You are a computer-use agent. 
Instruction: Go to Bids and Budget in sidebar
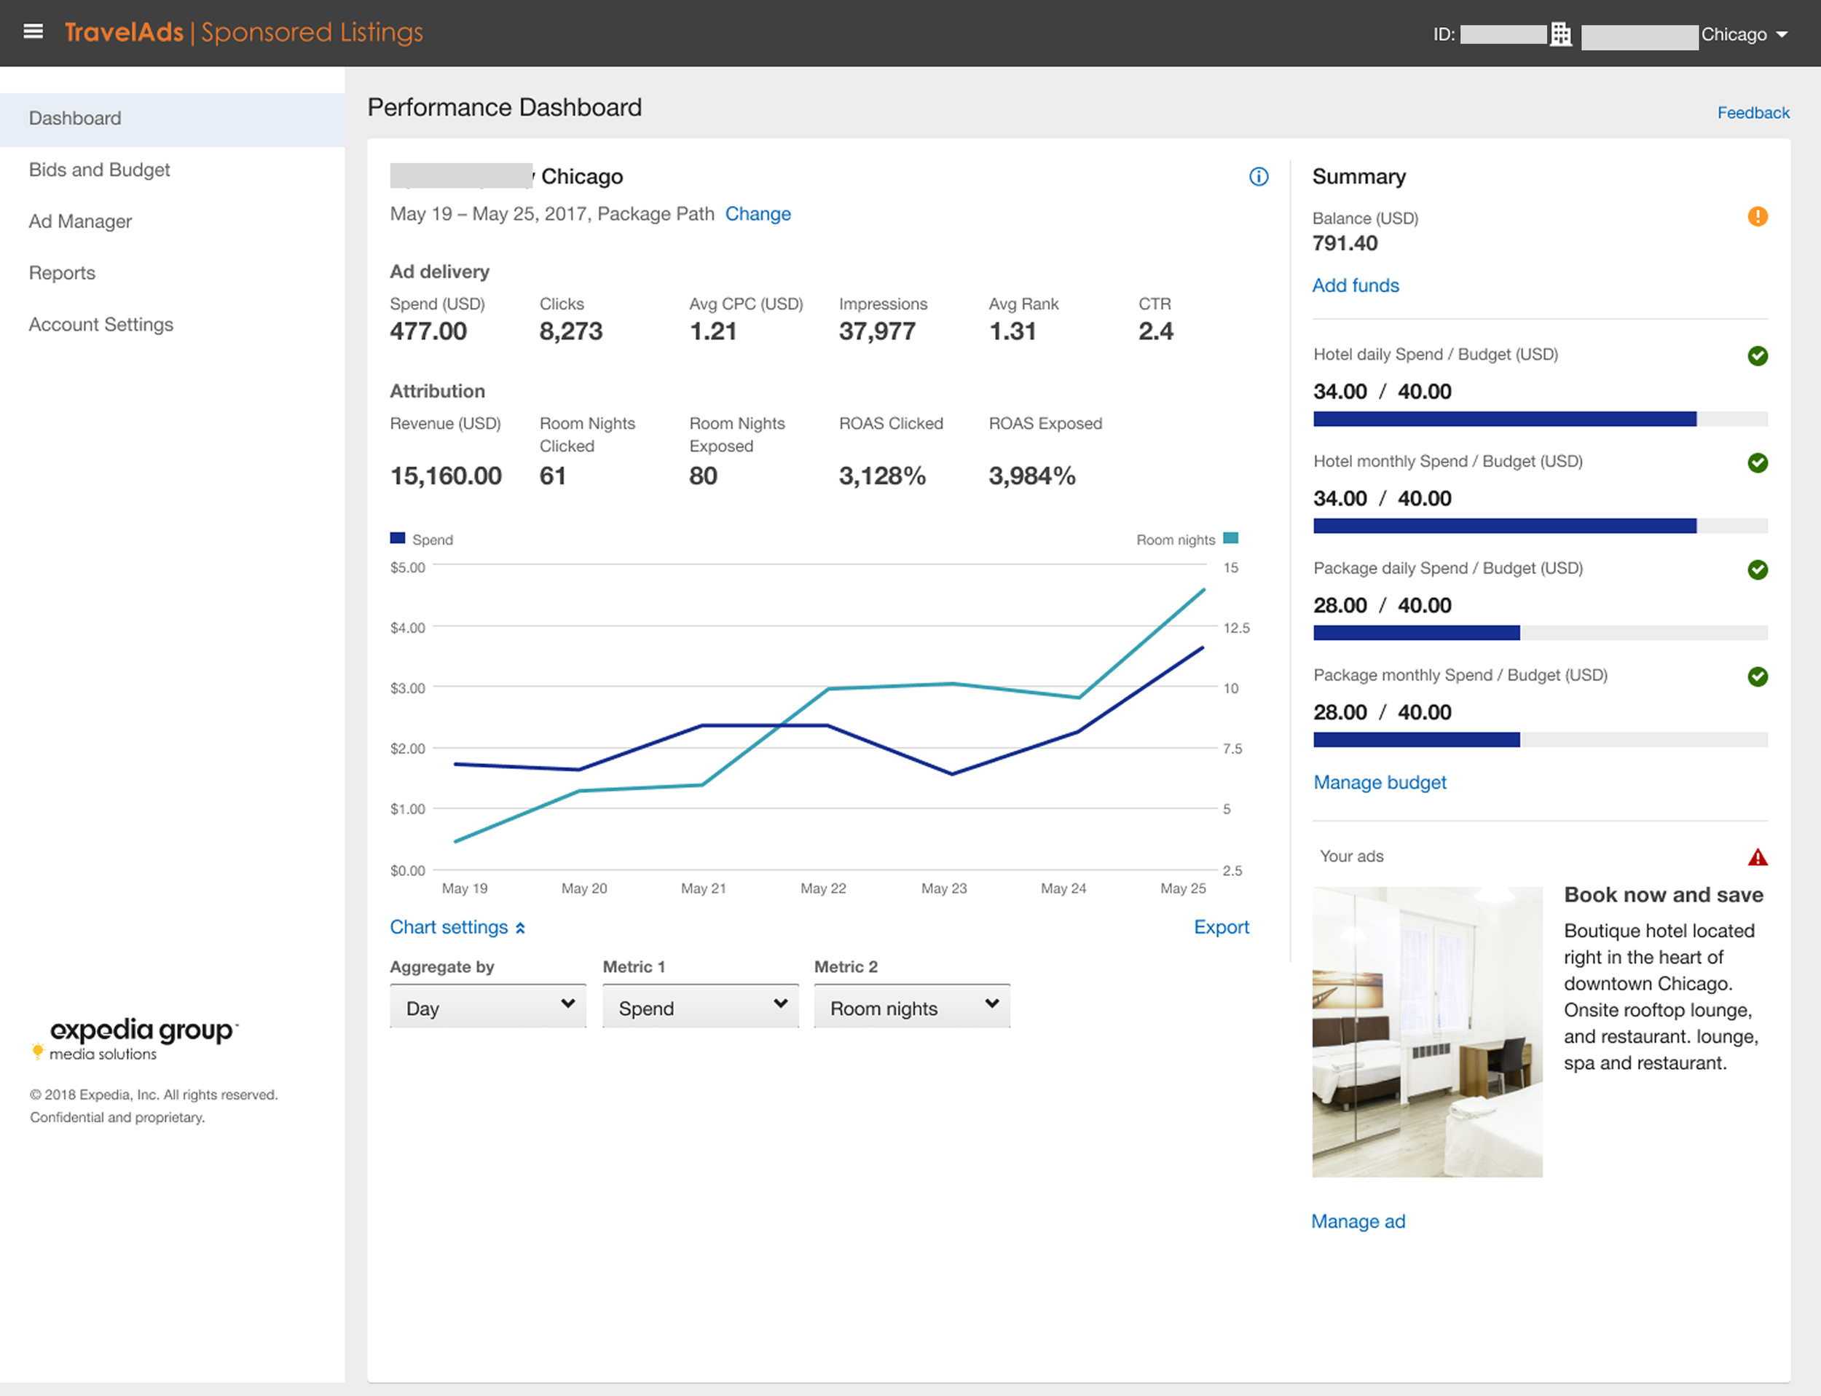click(x=99, y=170)
